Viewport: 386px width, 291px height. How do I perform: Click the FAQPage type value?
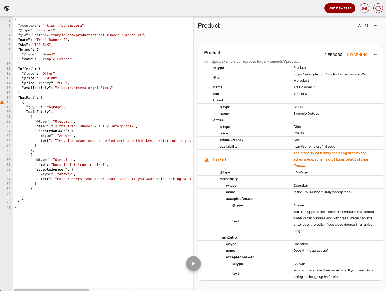pyautogui.click(x=301, y=172)
